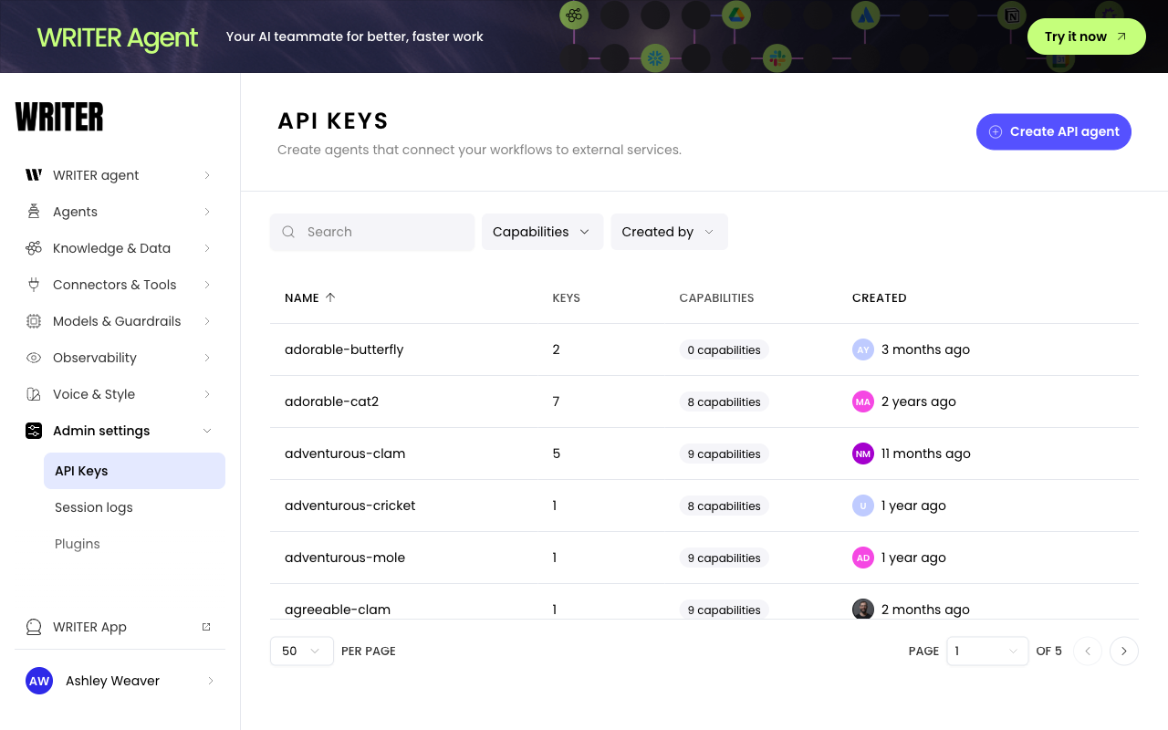Screen dimensions: 1168x730
Task: Click 8 capabilities badge for adorable-cat2
Action: [x=725, y=401]
